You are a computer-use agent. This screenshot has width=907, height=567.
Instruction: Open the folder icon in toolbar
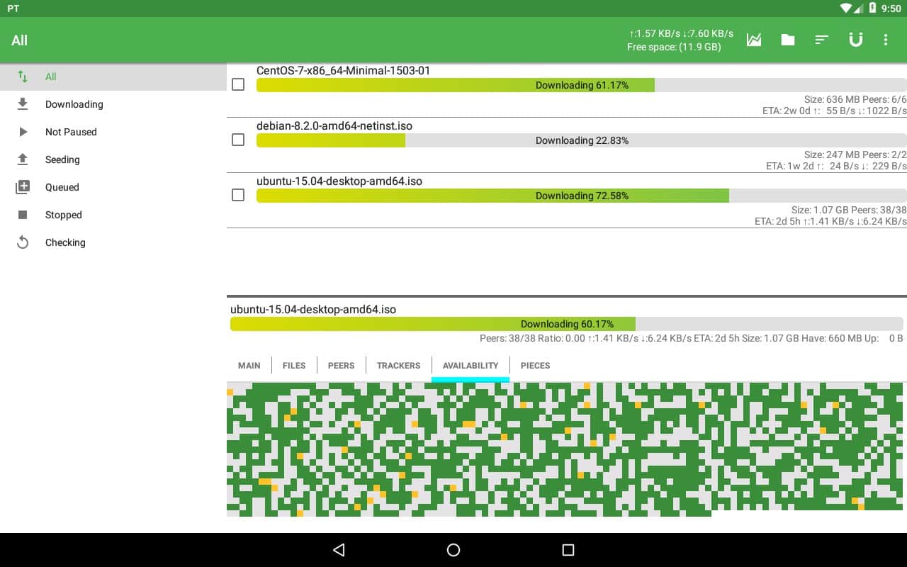pos(788,40)
